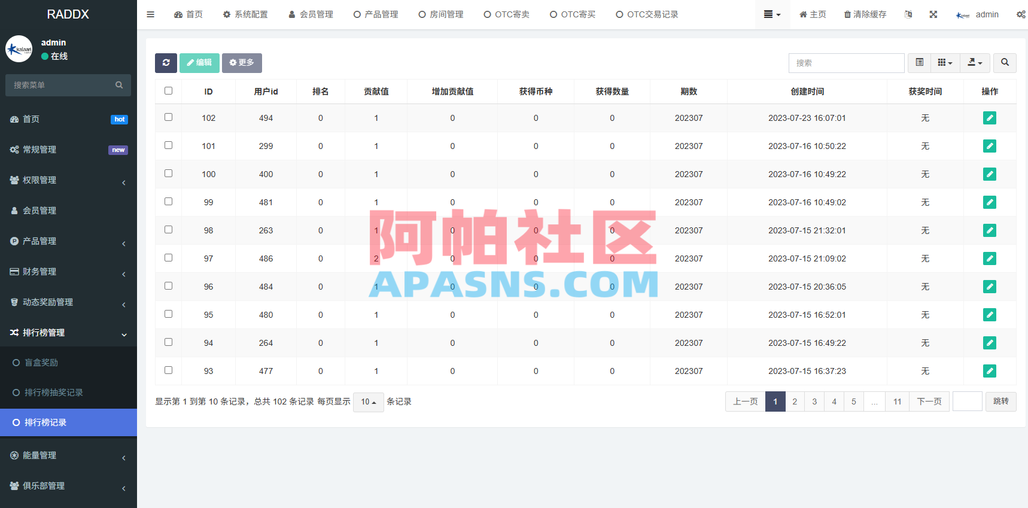
Task: Click the sidebar menu search magnifier icon
Action: 119,85
